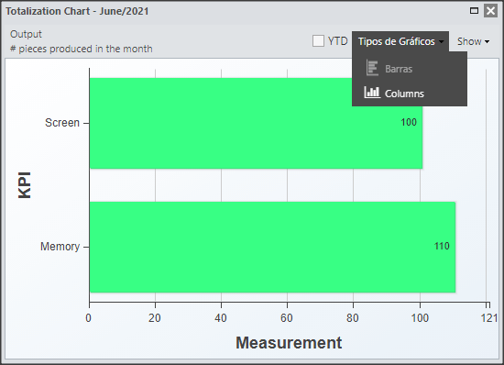Screen dimensions: 504x365
Task: Click the Screen axis label
Action: 62,123
